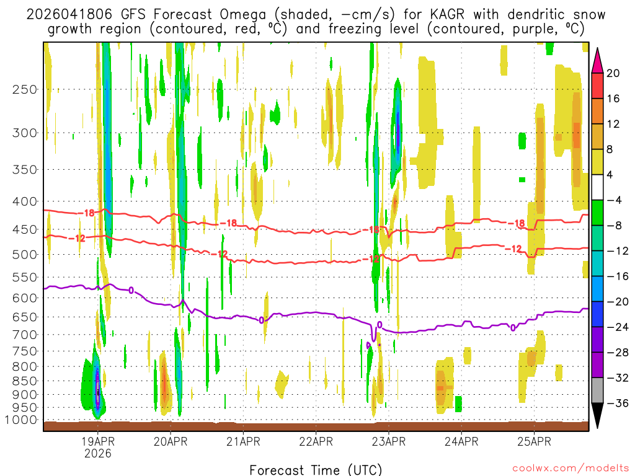635x476 pixels.
Task: Click the 600 pressure level label
Action: click(25, 298)
